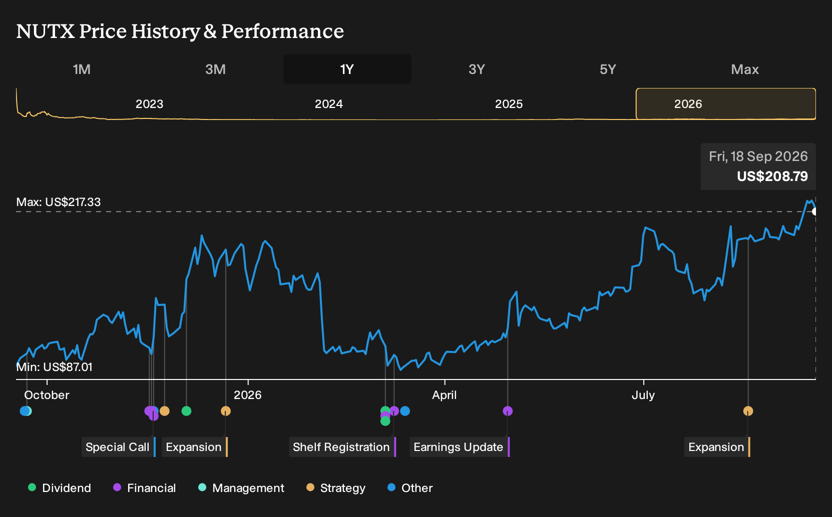
Task: Click event dots cluster below October
Action: (x=26, y=411)
